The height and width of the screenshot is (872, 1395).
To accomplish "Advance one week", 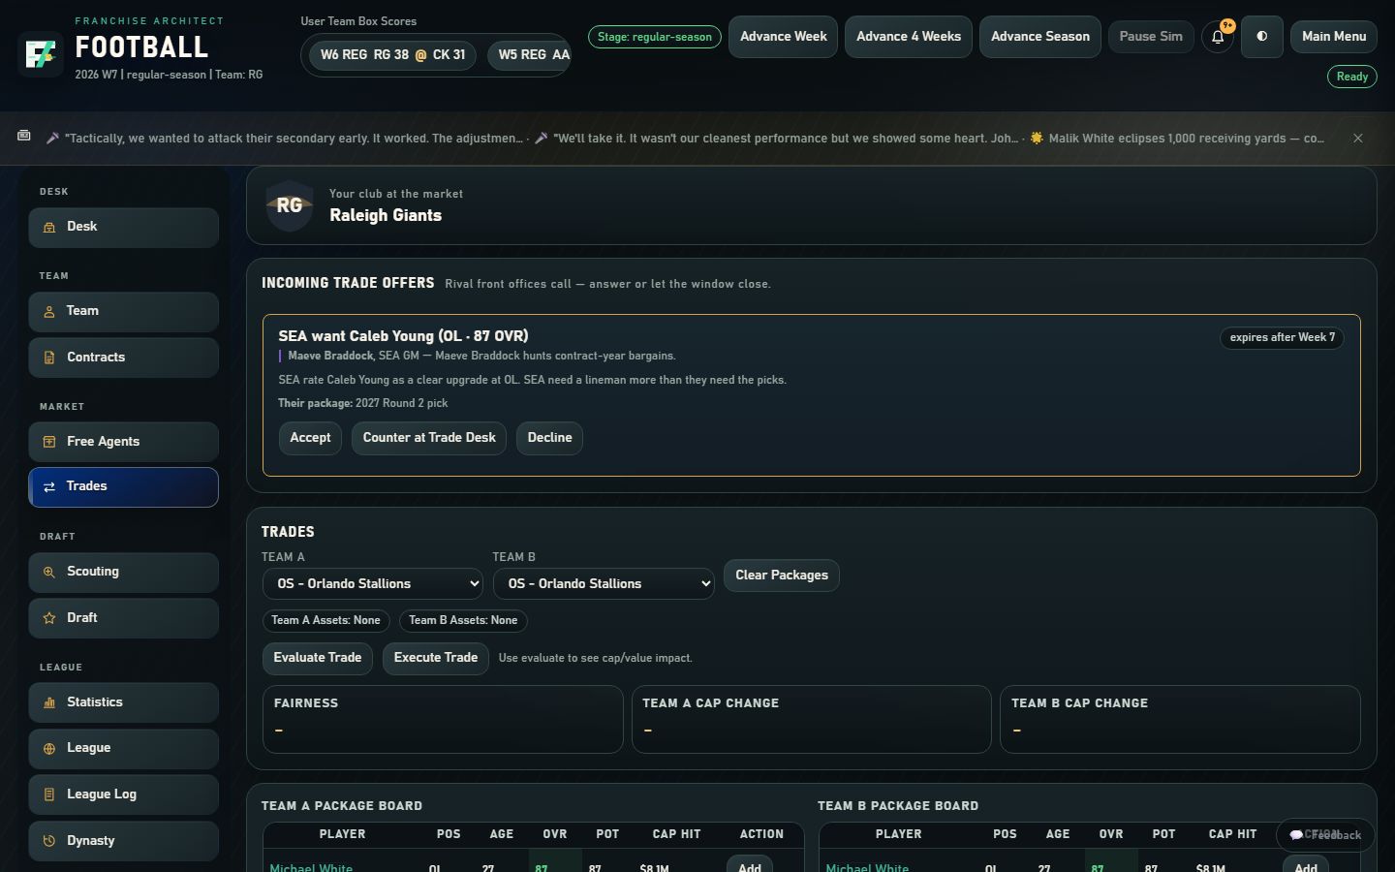I will coord(783,37).
